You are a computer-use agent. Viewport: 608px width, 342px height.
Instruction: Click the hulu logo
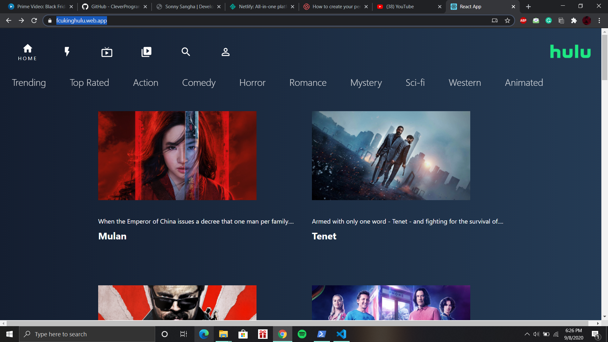pos(570,52)
